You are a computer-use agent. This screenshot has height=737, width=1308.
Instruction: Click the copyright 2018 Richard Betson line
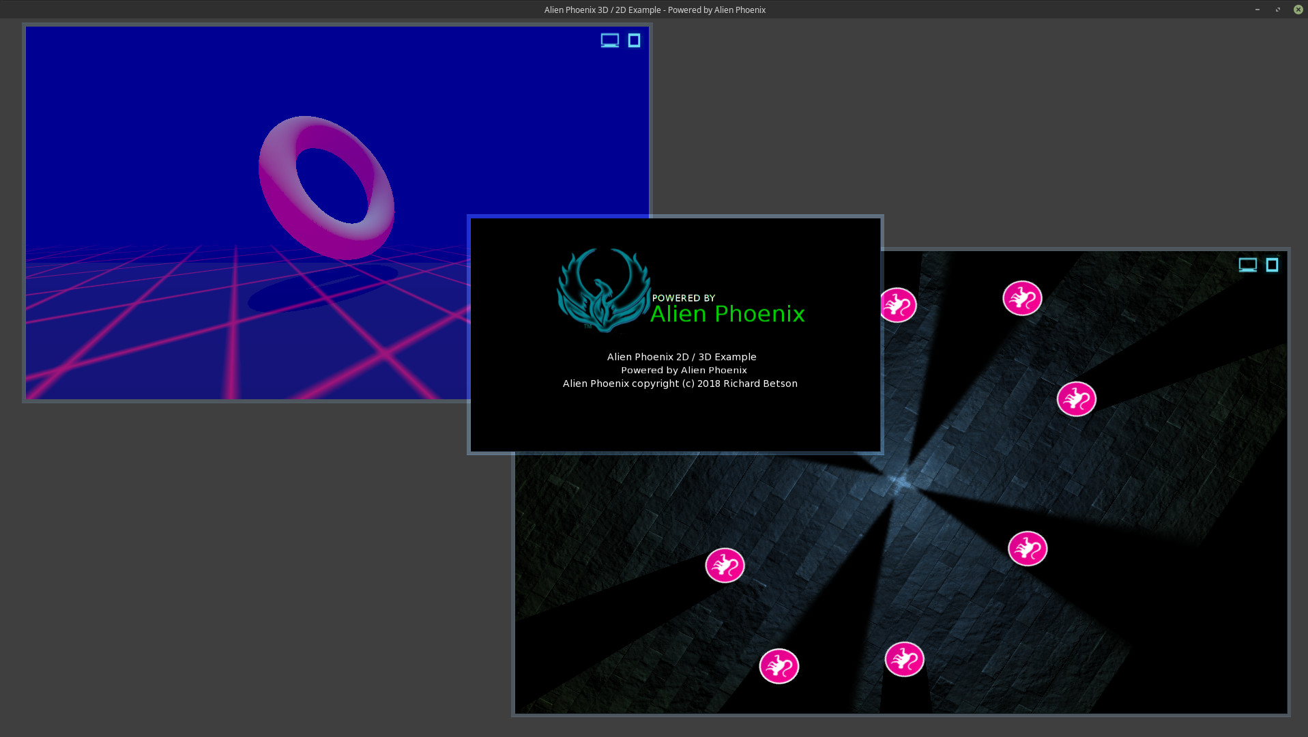tap(680, 384)
